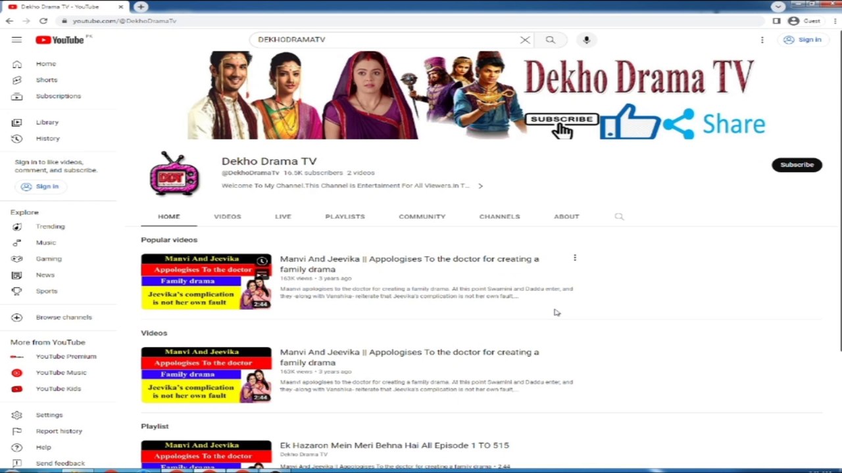Viewport: 842px width, 473px height.
Task: Click the Dekho Drama TV avatar
Action: (174, 173)
